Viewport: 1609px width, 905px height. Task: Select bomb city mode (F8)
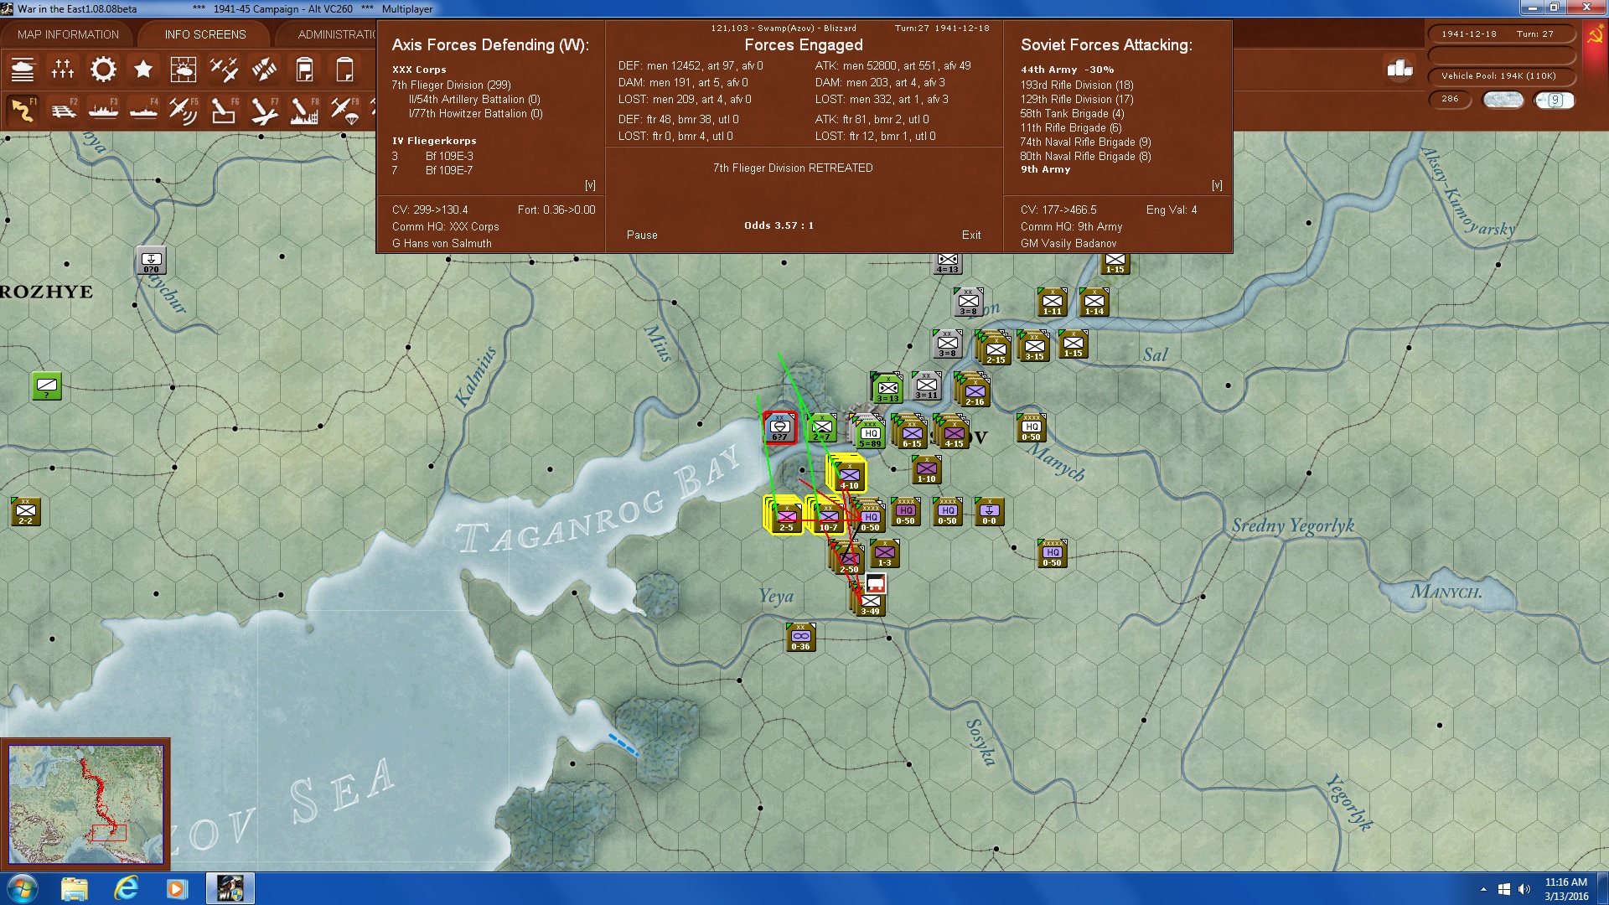[303, 110]
